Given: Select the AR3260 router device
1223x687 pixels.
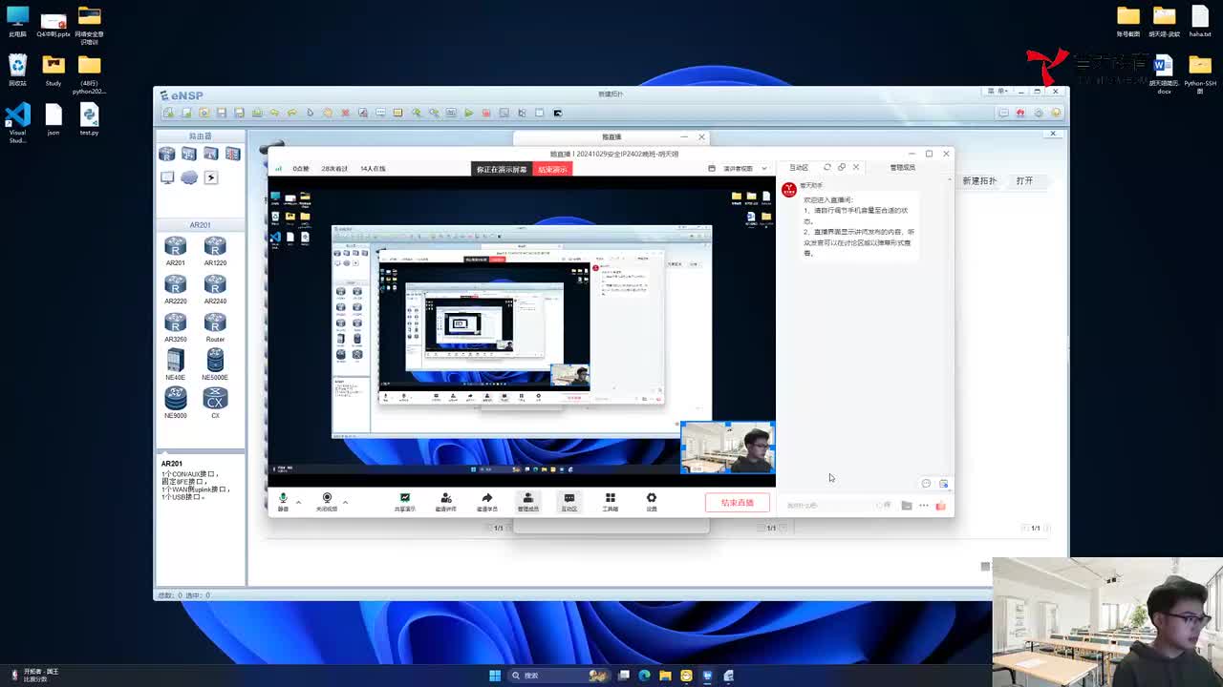Looking at the screenshot, I should click(x=175, y=327).
